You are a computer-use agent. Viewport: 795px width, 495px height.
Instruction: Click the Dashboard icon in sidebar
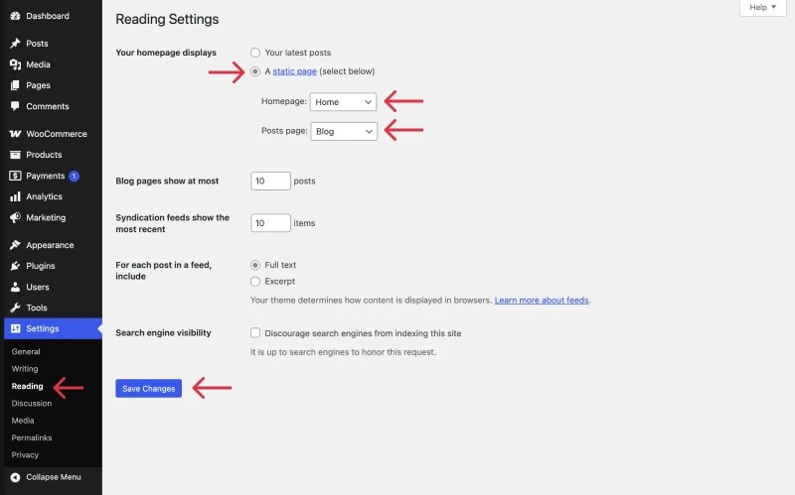tap(15, 16)
